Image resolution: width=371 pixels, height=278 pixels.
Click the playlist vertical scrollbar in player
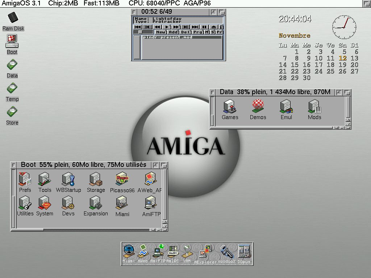(137, 47)
